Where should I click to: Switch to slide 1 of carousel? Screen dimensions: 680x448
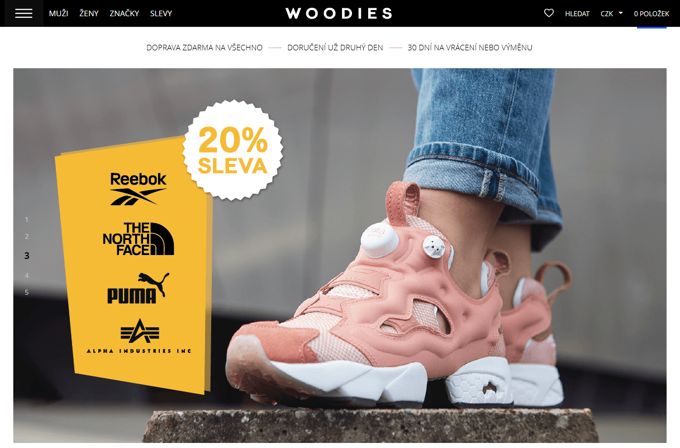click(26, 220)
